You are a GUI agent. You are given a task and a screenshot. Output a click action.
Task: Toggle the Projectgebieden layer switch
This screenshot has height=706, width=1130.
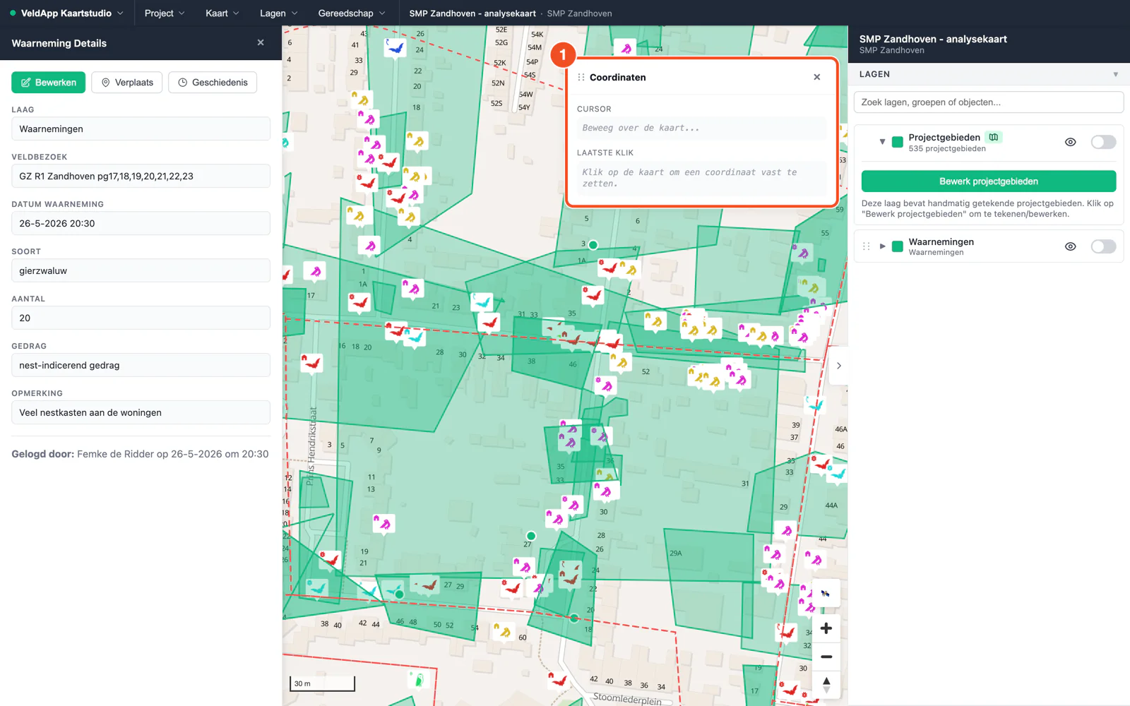(1103, 142)
